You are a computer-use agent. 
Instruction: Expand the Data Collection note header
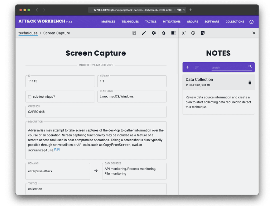(212, 82)
